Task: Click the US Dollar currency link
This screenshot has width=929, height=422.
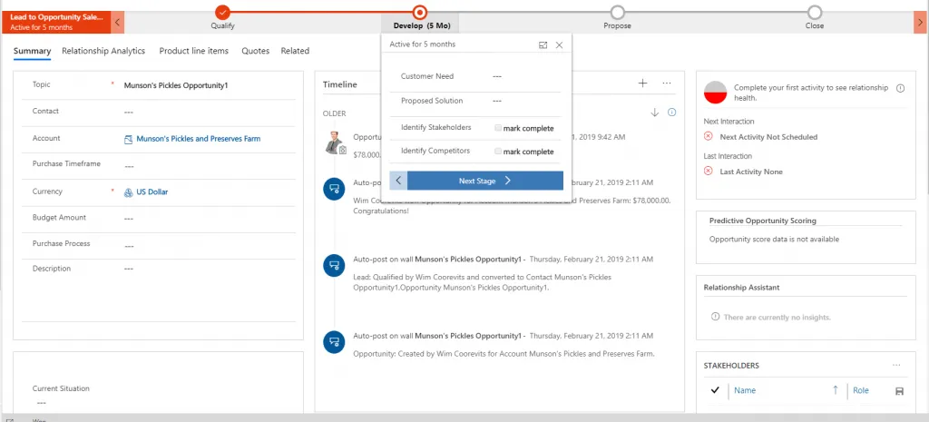Action: pos(152,192)
